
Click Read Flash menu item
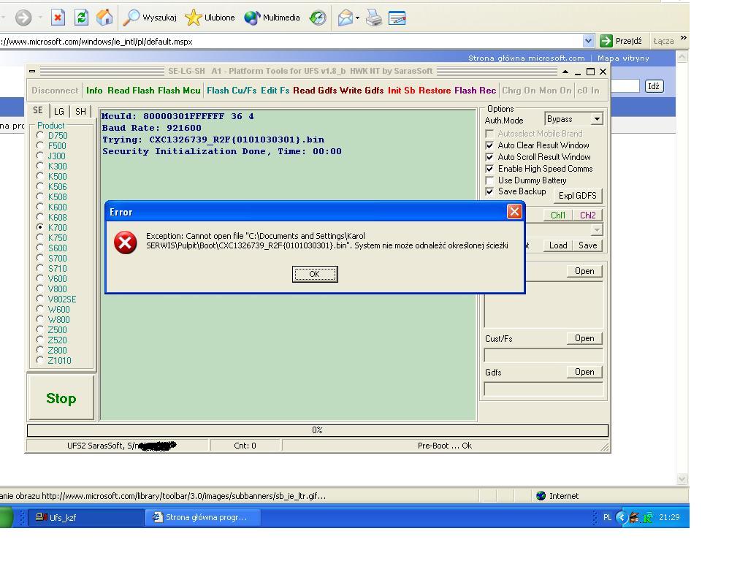(x=131, y=90)
